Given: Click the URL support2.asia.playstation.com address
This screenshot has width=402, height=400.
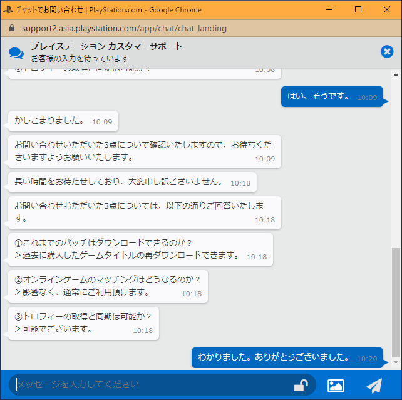Looking at the screenshot, I should pos(124,28).
